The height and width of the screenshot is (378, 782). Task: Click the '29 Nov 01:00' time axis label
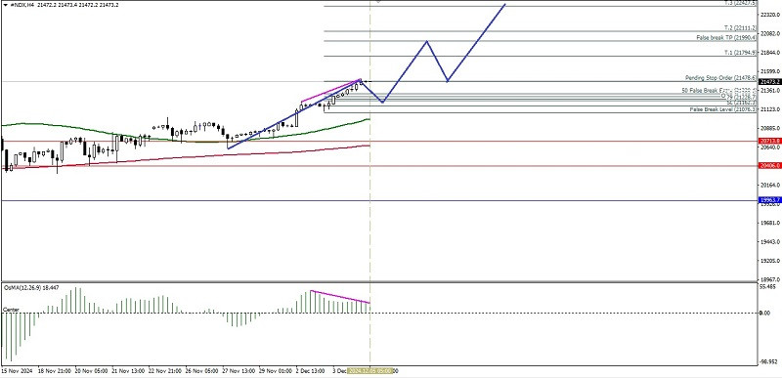276,371
